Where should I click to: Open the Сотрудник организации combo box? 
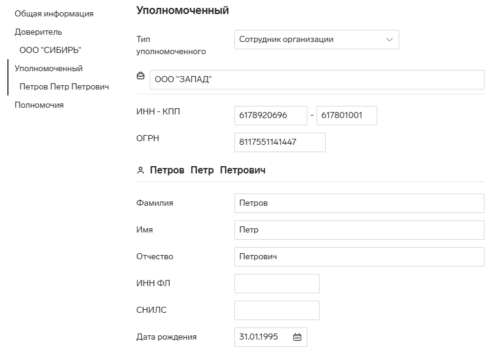point(317,40)
